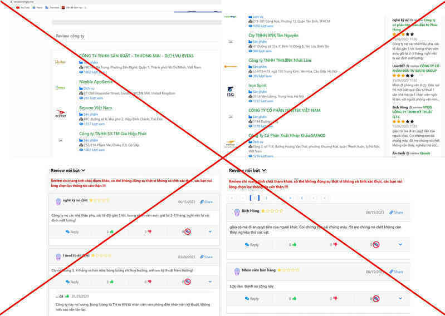Click the Sản phẩm category under Iron Spirit
445x316 pixels.
260,92
